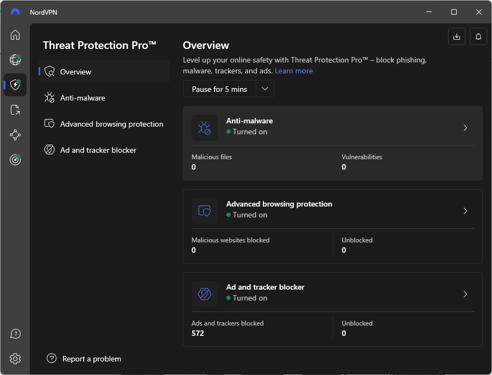The width and height of the screenshot is (492, 375).
Task: Select Anti-malware in the left menu
Action: (104, 98)
